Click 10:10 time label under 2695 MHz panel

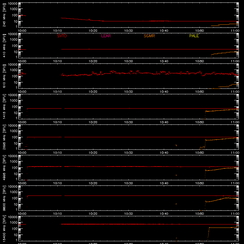point(57,153)
